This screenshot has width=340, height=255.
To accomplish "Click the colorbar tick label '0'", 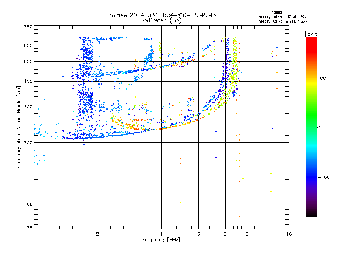I will click(318, 128).
